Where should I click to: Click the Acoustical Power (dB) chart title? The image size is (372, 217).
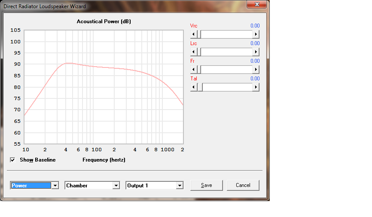[104, 21]
